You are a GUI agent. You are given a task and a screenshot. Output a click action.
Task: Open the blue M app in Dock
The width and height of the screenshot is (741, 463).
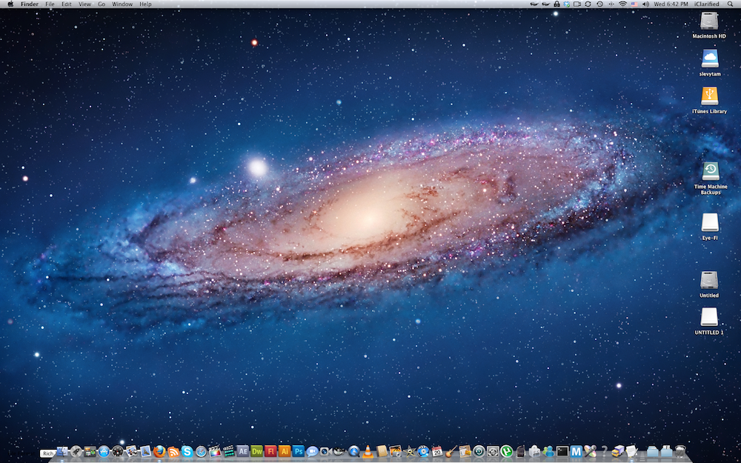(576, 451)
